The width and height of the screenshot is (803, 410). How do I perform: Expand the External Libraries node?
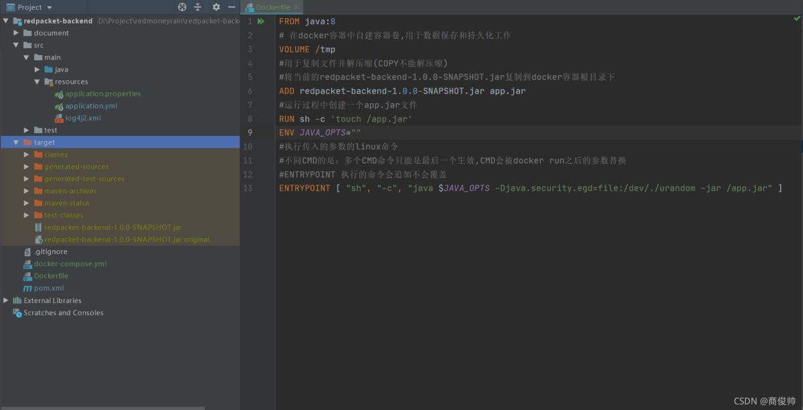coord(6,301)
